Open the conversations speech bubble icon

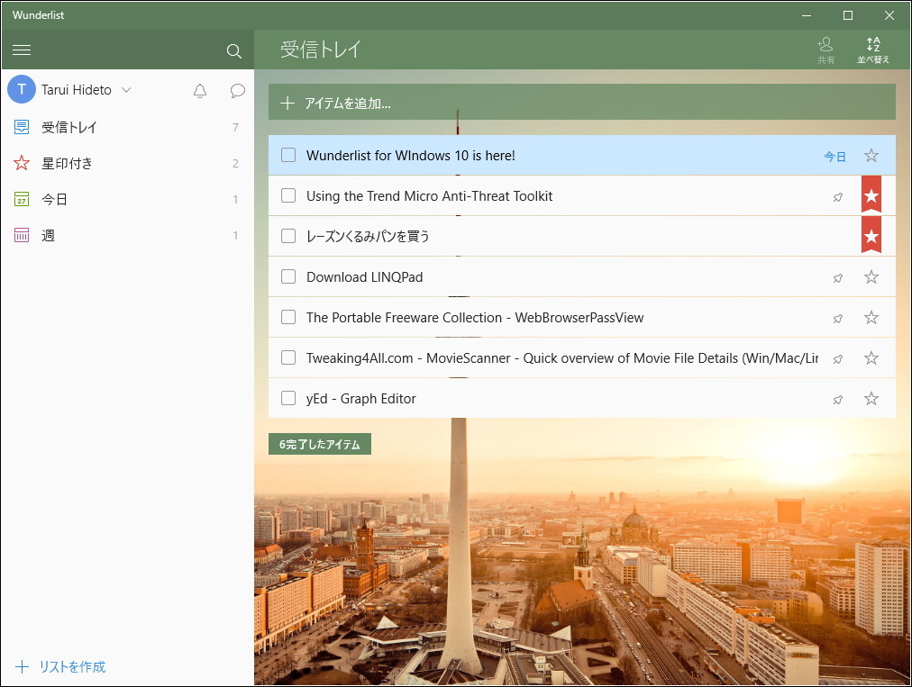pos(237,91)
